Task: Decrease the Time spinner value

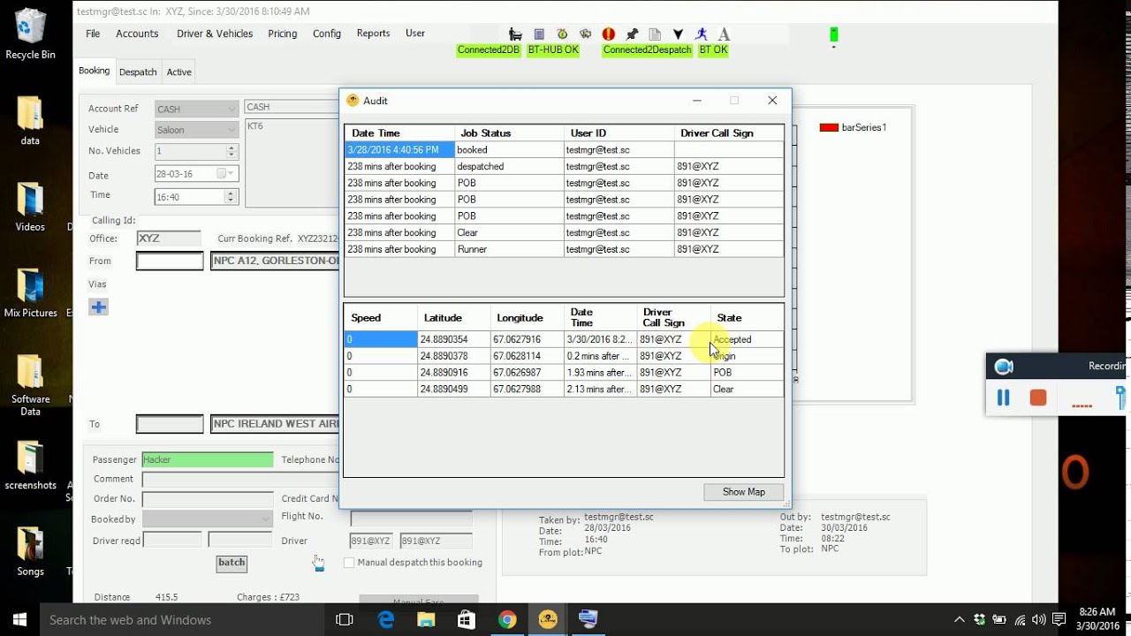Action: (x=232, y=201)
